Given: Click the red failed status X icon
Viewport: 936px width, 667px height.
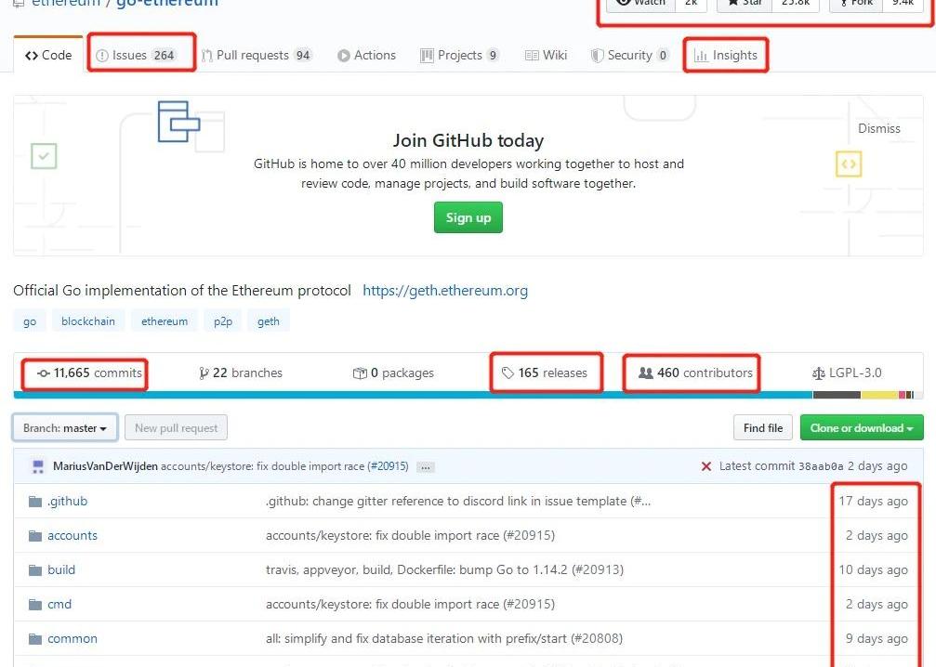Looking at the screenshot, I should (706, 466).
